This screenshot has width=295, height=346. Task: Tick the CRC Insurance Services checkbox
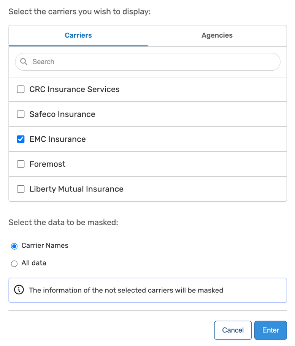[x=21, y=90]
